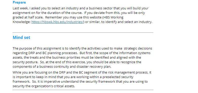Click the horizontal divider above Mind set
Viewport: 198px width, 93px height.
click(83, 33)
